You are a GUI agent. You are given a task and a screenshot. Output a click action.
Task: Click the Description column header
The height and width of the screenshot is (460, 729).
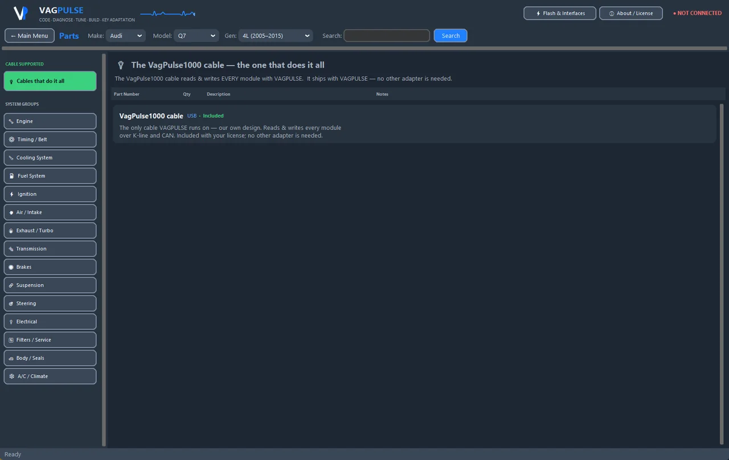[219, 94]
